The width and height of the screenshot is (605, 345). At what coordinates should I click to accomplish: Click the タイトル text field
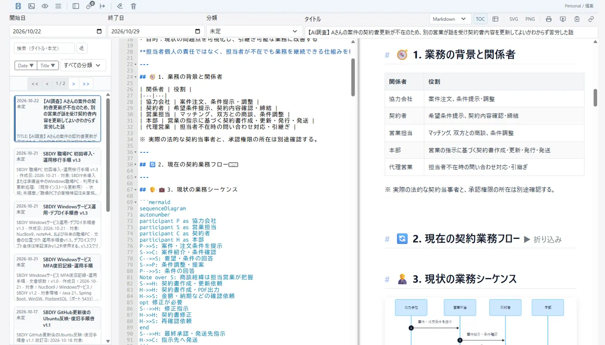(x=451, y=32)
